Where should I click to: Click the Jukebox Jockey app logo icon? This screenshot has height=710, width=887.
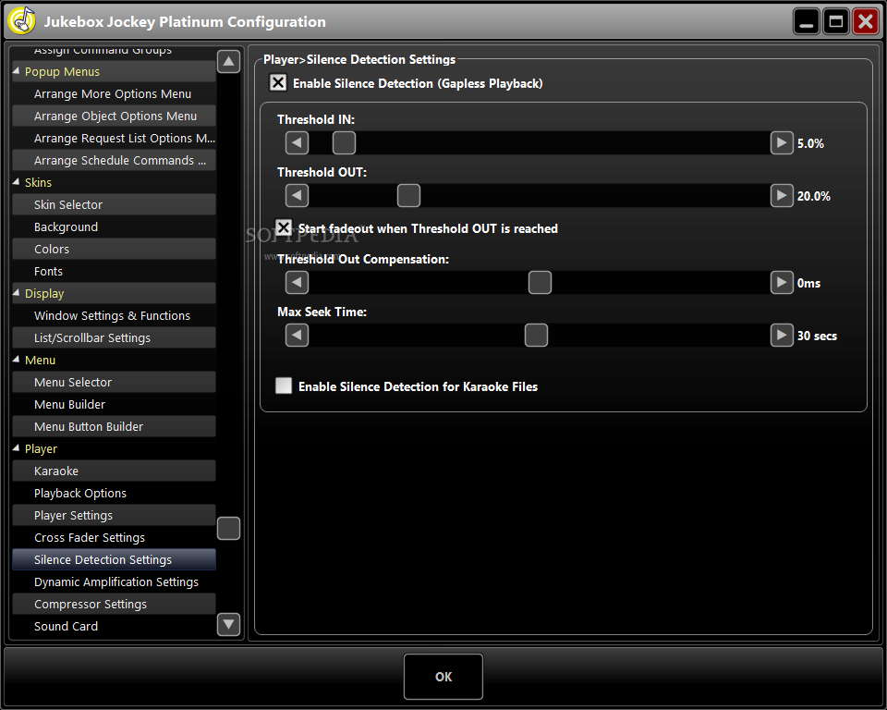click(x=21, y=21)
